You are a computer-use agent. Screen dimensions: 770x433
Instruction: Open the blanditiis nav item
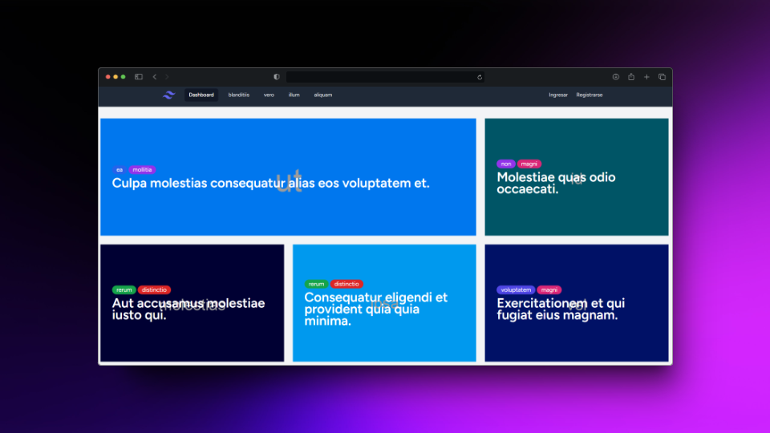pyautogui.click(x=239, y=95)
